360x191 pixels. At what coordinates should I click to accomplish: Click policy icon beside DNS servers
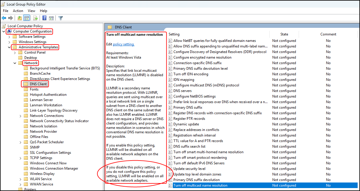(170, 91)
